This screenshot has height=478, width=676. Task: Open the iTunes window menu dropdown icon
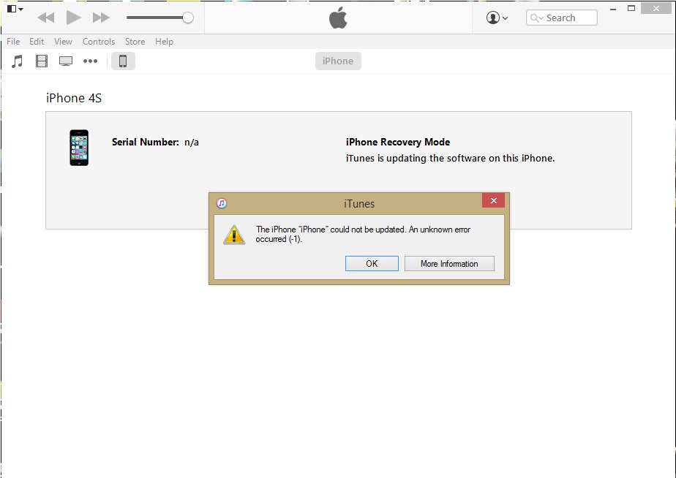(x=15, y=9)
